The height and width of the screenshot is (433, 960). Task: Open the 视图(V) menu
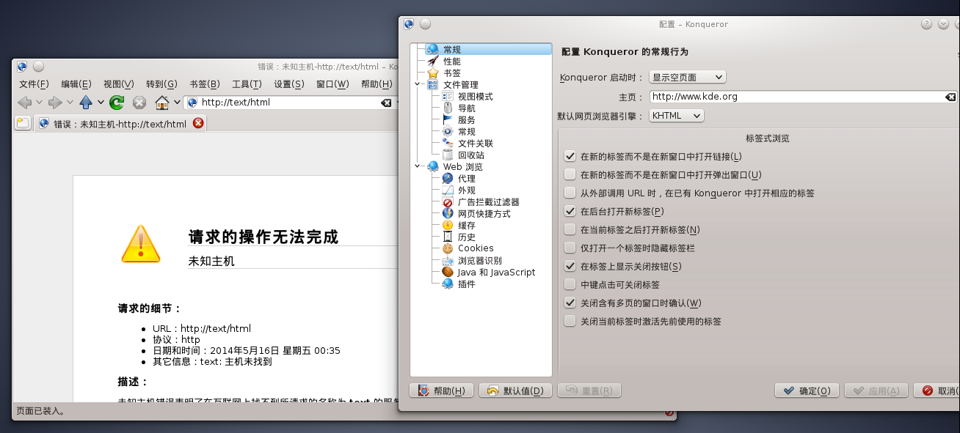click(x=119, y=84)
